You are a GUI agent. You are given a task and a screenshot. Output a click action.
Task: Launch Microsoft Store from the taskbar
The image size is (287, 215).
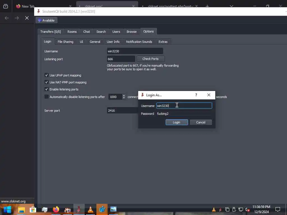pyautogui.click(x=33, y=209)
